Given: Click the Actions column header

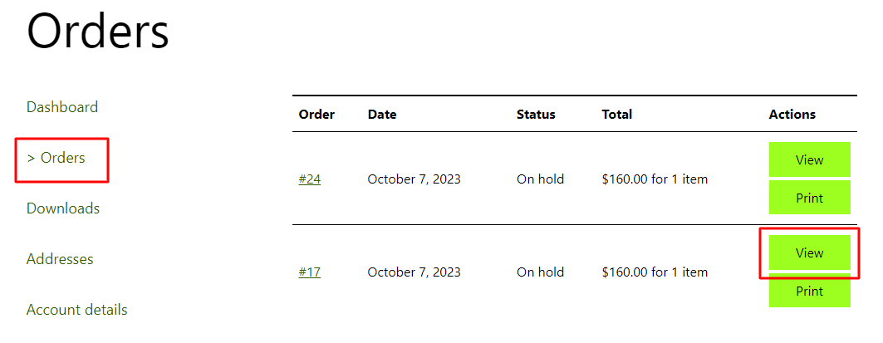Looking at the screenshot, I should point(792,115).
